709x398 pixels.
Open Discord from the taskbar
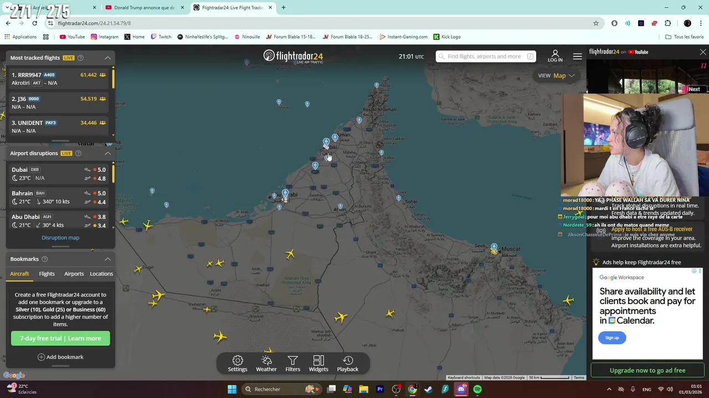461,389
